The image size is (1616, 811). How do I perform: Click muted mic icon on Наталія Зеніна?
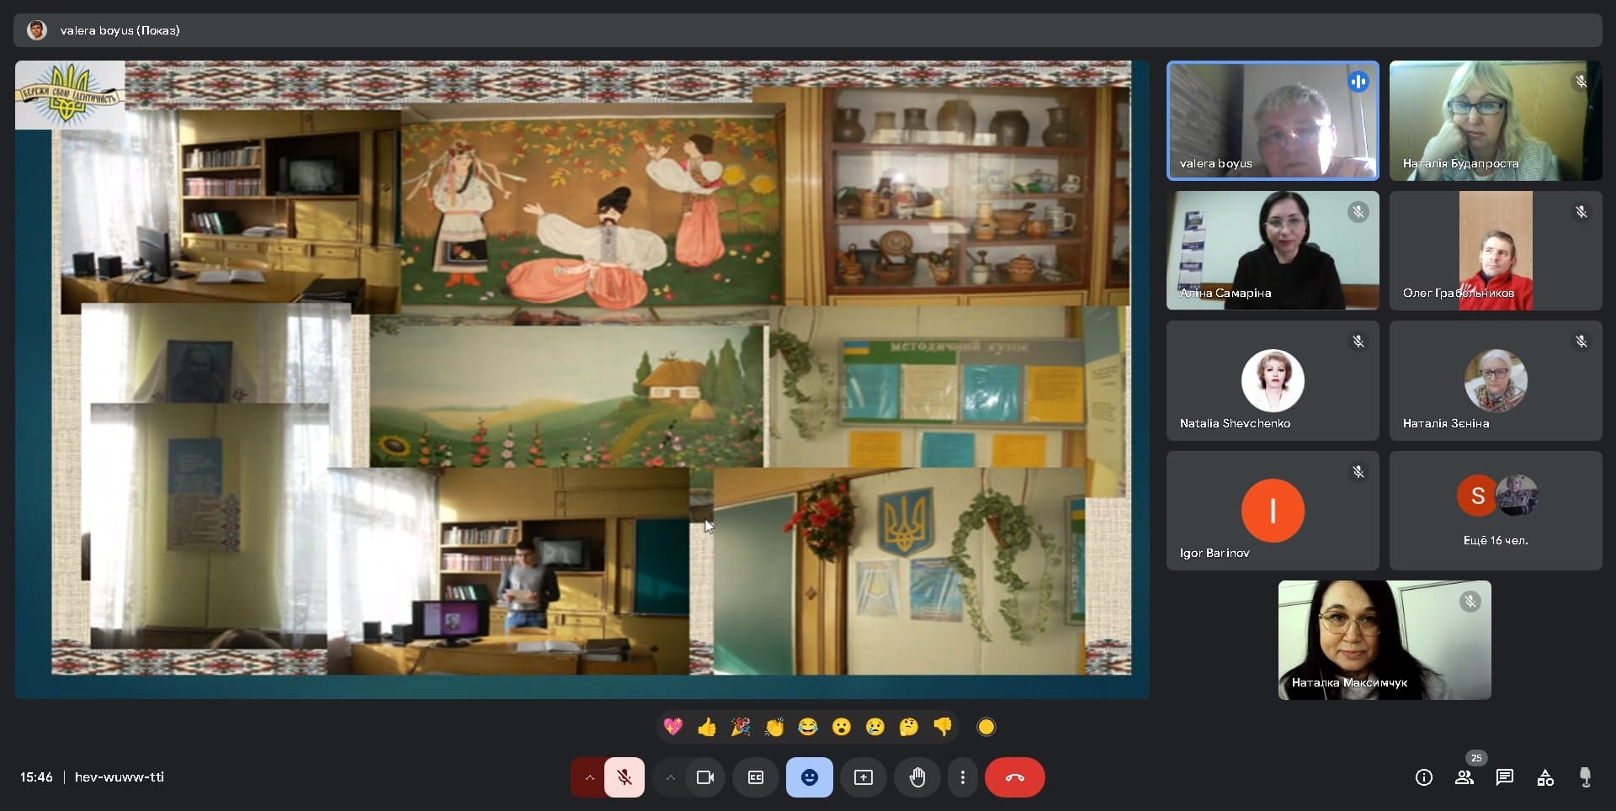[x=1581, y=342]
